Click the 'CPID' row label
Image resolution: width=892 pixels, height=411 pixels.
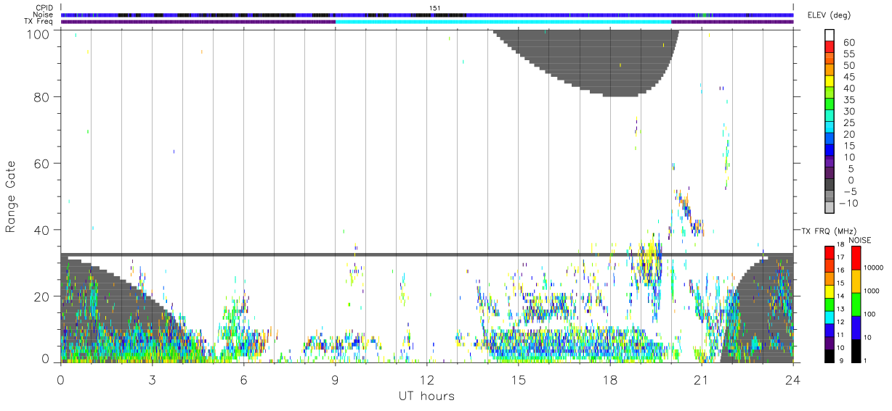point(44,8)
